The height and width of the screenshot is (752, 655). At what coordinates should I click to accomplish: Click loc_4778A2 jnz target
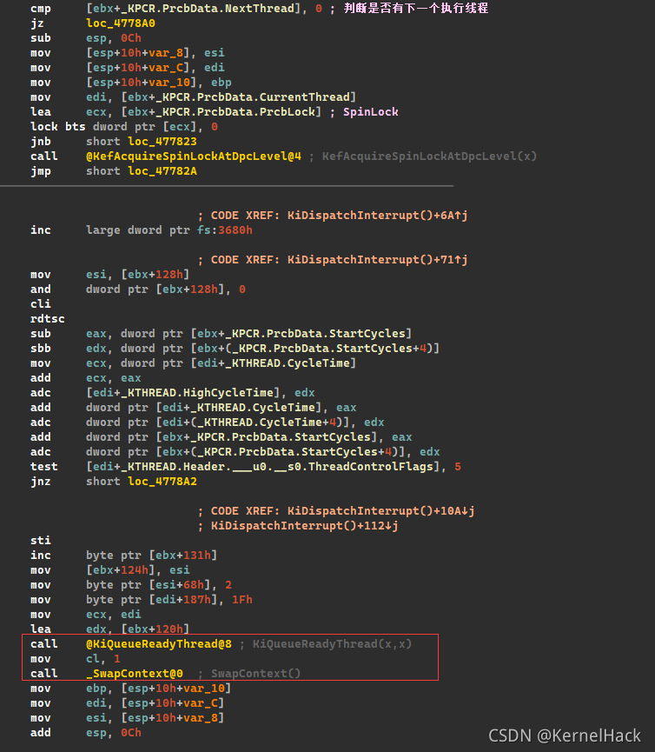pyautogui.click(x=162, y=481)
